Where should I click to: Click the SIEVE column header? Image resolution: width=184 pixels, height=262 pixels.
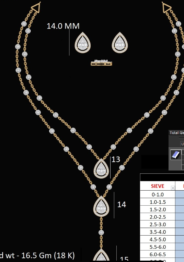pyautogui.click(x=158, y=186)
